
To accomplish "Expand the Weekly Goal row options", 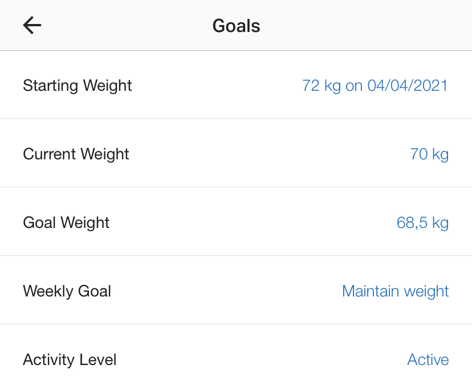I will point(236,291).
